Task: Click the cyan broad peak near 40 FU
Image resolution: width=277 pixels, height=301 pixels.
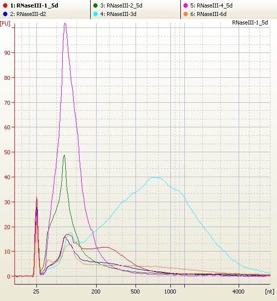Action: coord(155,177)
